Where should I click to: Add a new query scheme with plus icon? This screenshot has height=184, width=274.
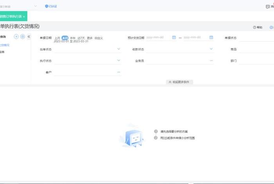tap(16, 36)
